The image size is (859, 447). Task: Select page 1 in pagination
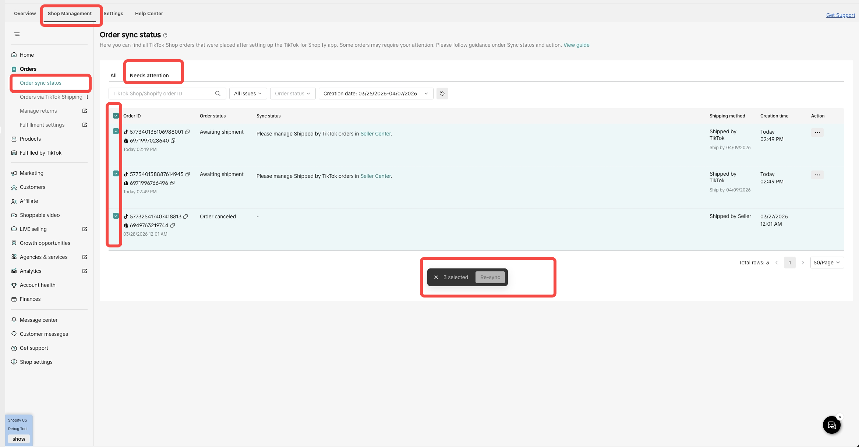[790, 263]
